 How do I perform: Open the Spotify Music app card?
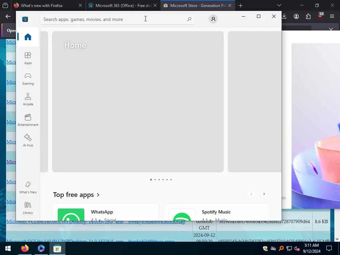[x=216, y=212]
